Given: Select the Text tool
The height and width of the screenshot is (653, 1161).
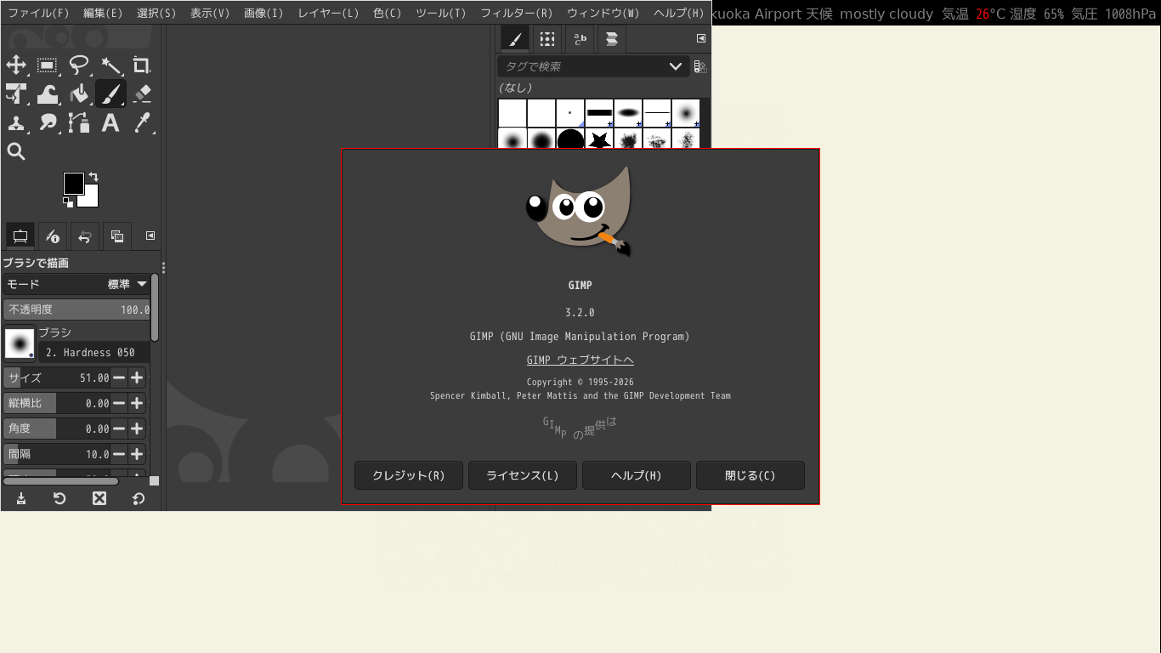Looking at the screenshot, I should [x=110, y=122].
